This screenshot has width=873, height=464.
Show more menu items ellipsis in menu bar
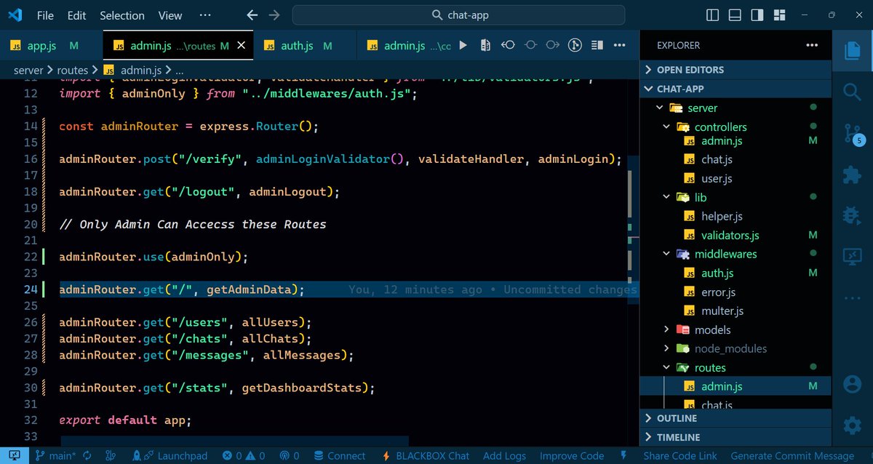point(204,15)
